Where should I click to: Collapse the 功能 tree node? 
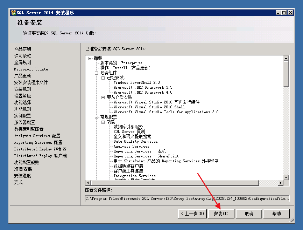click(103, 122)
